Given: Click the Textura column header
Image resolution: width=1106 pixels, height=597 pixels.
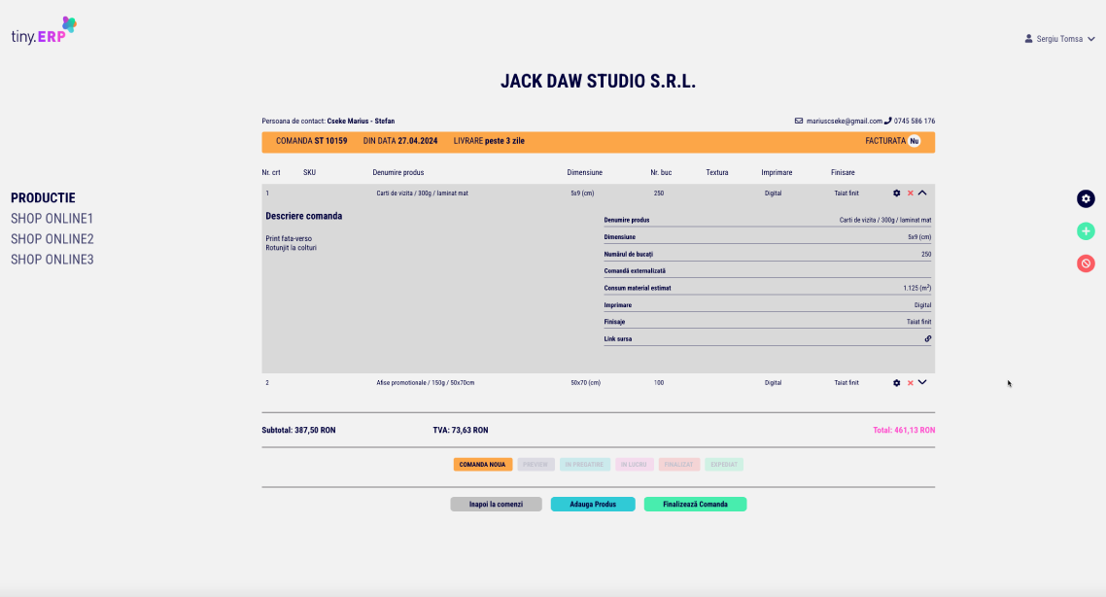Looking at the screenshot, I should coord(716,173).
